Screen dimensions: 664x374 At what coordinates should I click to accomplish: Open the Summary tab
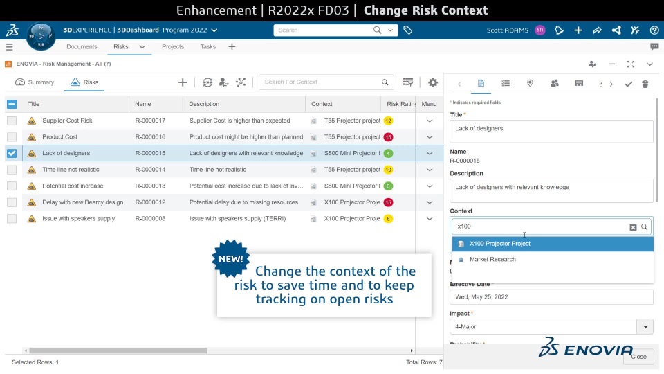coord(35,82)
